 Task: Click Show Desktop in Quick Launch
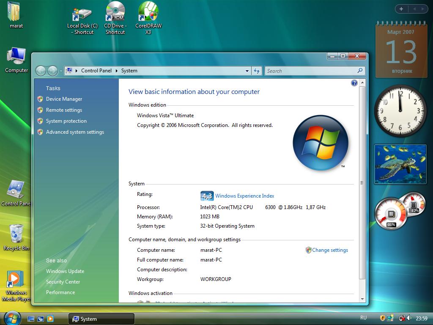point(30,319)
